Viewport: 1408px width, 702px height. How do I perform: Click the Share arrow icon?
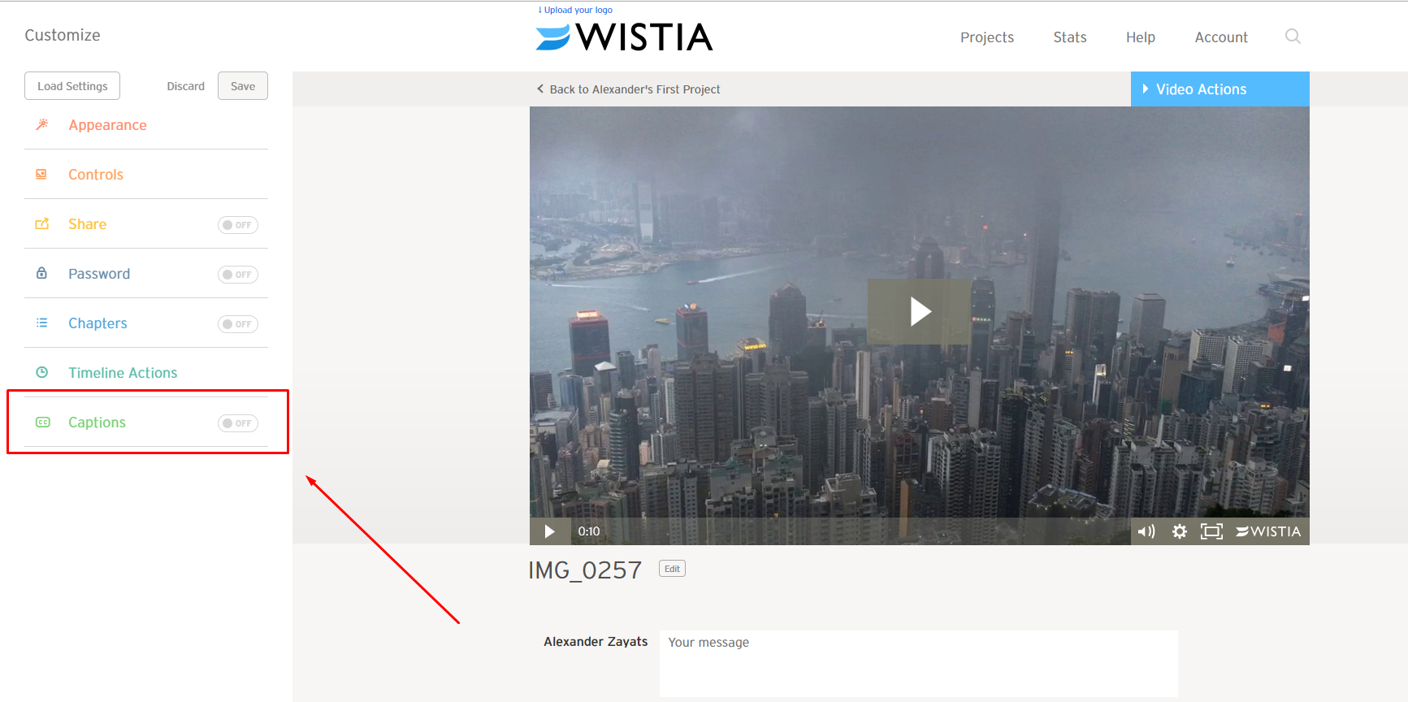pyautogui.click(x=42, y=223)
